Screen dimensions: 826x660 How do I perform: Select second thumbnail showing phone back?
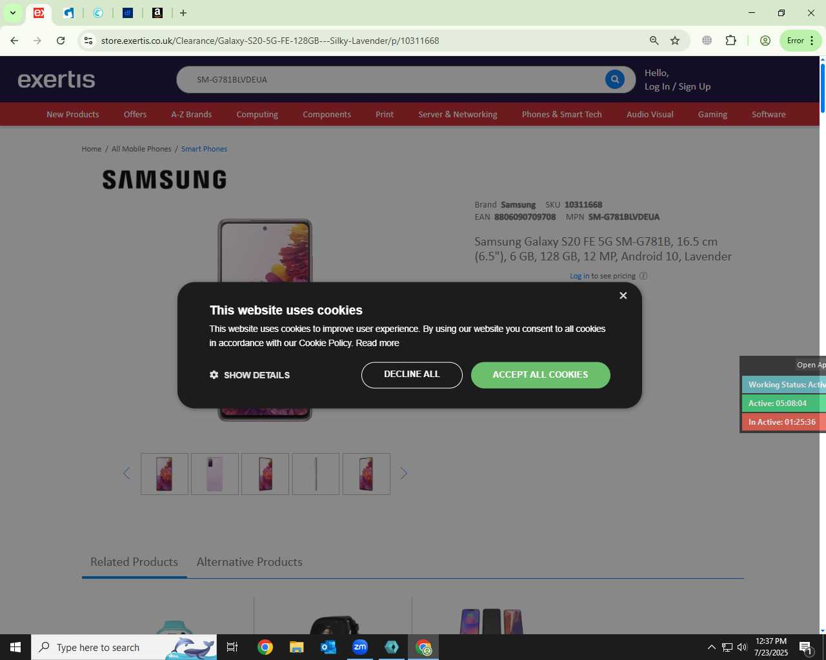click(215, 474)
